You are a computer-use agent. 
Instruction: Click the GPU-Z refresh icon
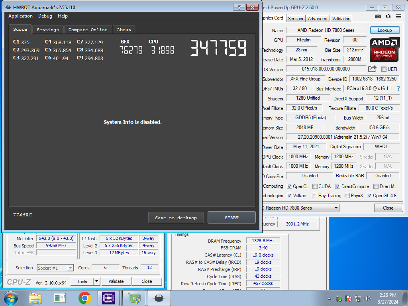click(388, 16)
